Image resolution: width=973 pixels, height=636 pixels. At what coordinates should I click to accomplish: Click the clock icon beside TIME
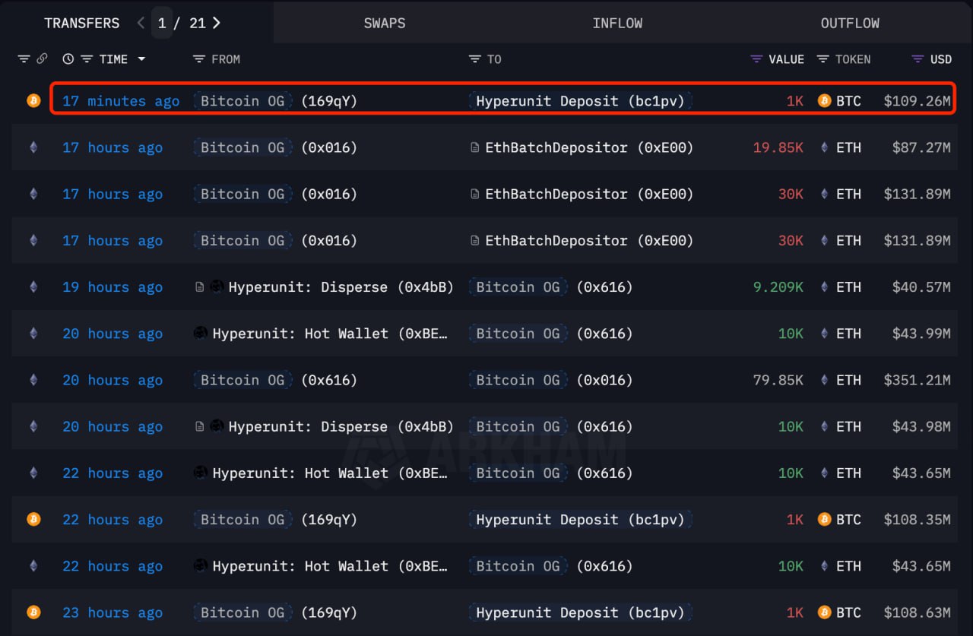(68, 59)
